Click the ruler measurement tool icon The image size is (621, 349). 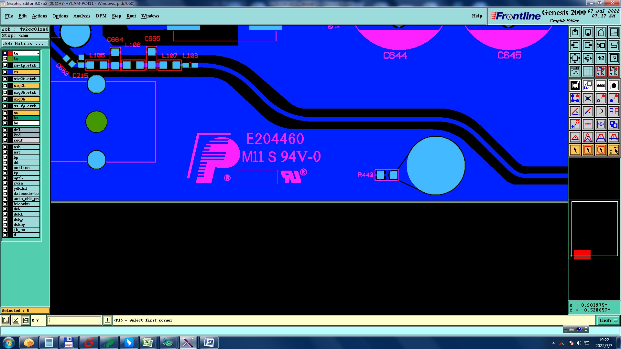[601, 85]
